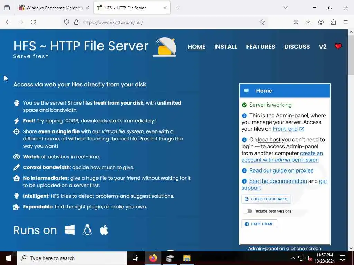Click the puzzle piece icon beside Expandable
This screenshot has height=265, width=354.
[x=17, y=207]
